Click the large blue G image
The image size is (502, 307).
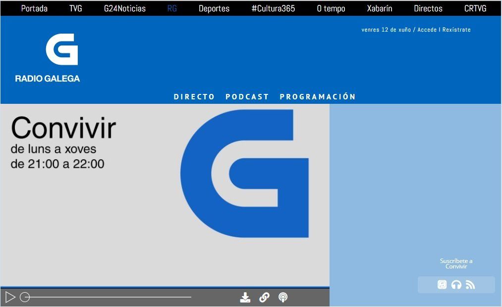(x=245, y=174)
